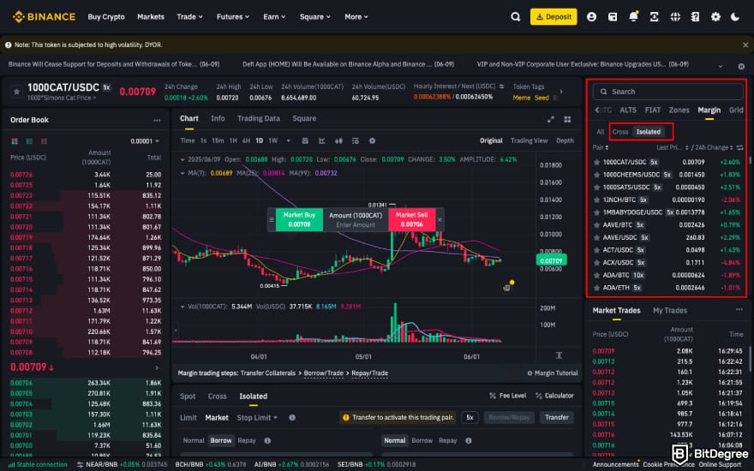Open Order Book options ellipsis
The image size is (754, 471).
157,120
